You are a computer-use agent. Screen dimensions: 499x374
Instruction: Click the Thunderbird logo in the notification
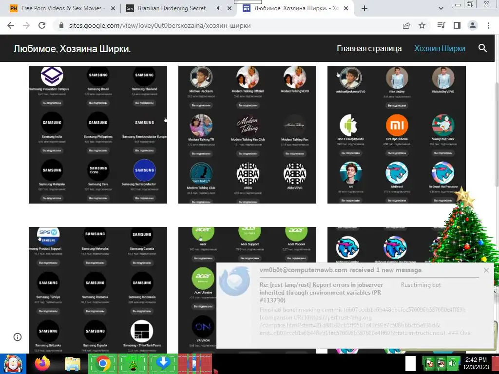(x=235, y=281)
